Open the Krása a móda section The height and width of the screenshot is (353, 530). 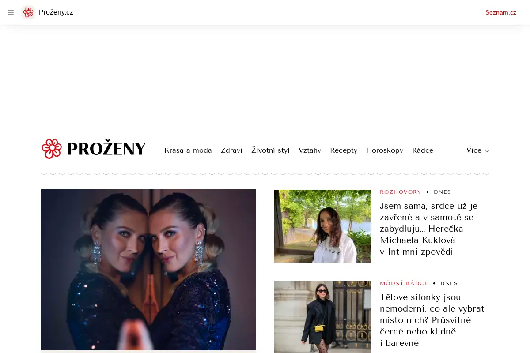(x=188, y=150)
